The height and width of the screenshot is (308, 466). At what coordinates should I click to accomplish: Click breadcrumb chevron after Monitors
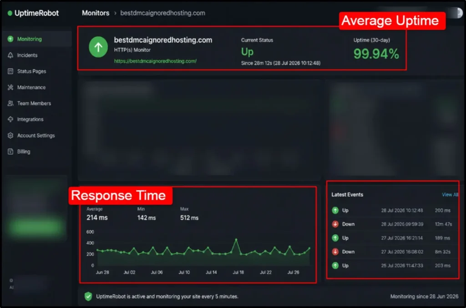pos(115,13)
